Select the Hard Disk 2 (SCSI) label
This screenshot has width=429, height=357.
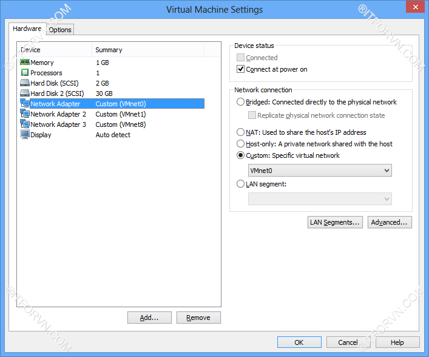(x=57, y=93)
